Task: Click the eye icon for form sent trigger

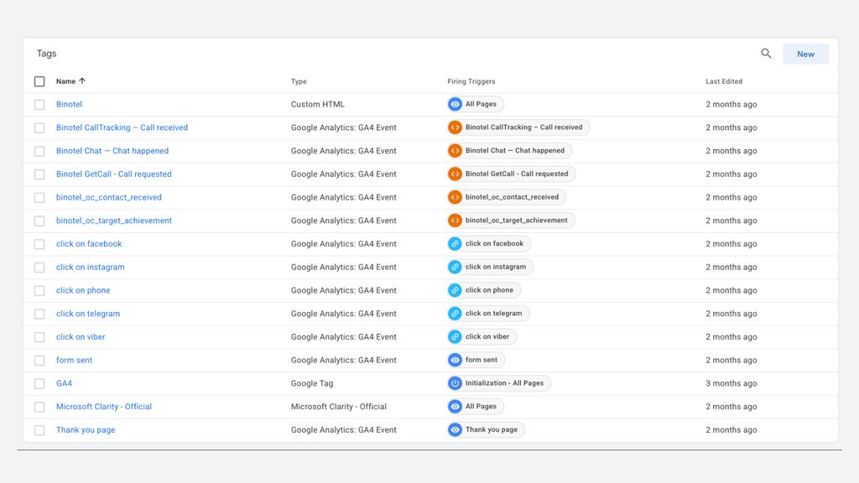Action: point(455,360)
